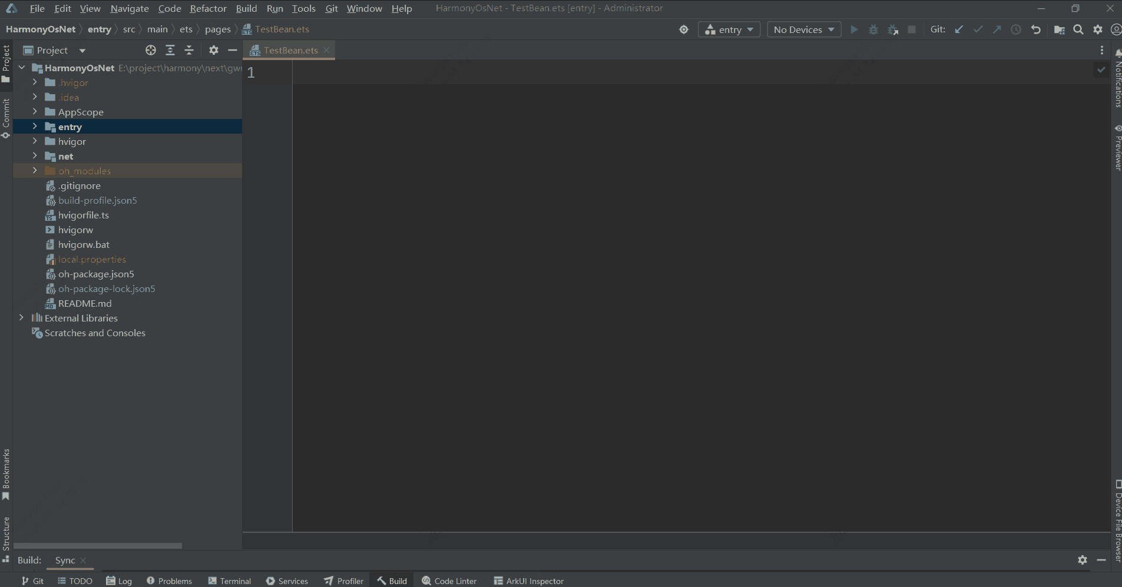This screenshot has height=587, width=1122.
Task: Select hvigorfile.ts in project tree
Action: pos(83,215)
